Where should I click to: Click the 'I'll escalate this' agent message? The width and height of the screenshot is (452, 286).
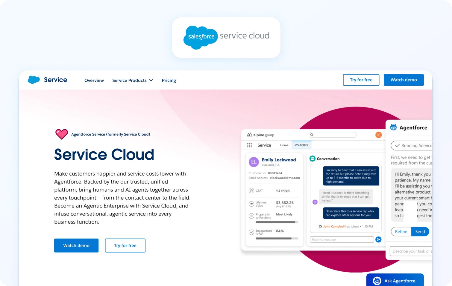point(351,213)
